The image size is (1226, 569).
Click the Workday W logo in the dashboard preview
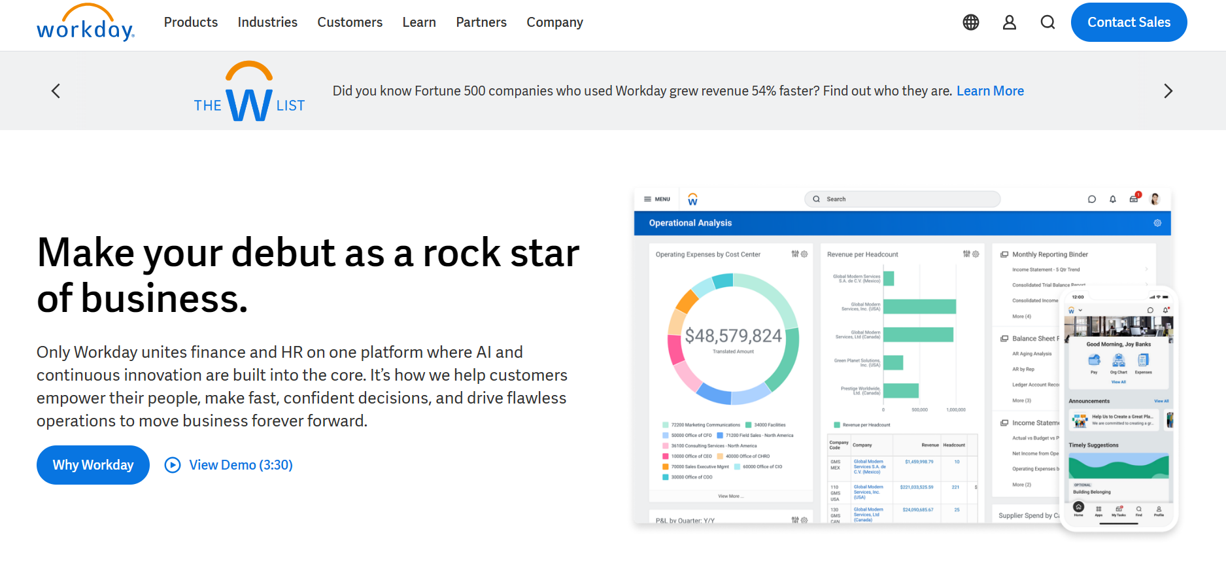point(693,199)
